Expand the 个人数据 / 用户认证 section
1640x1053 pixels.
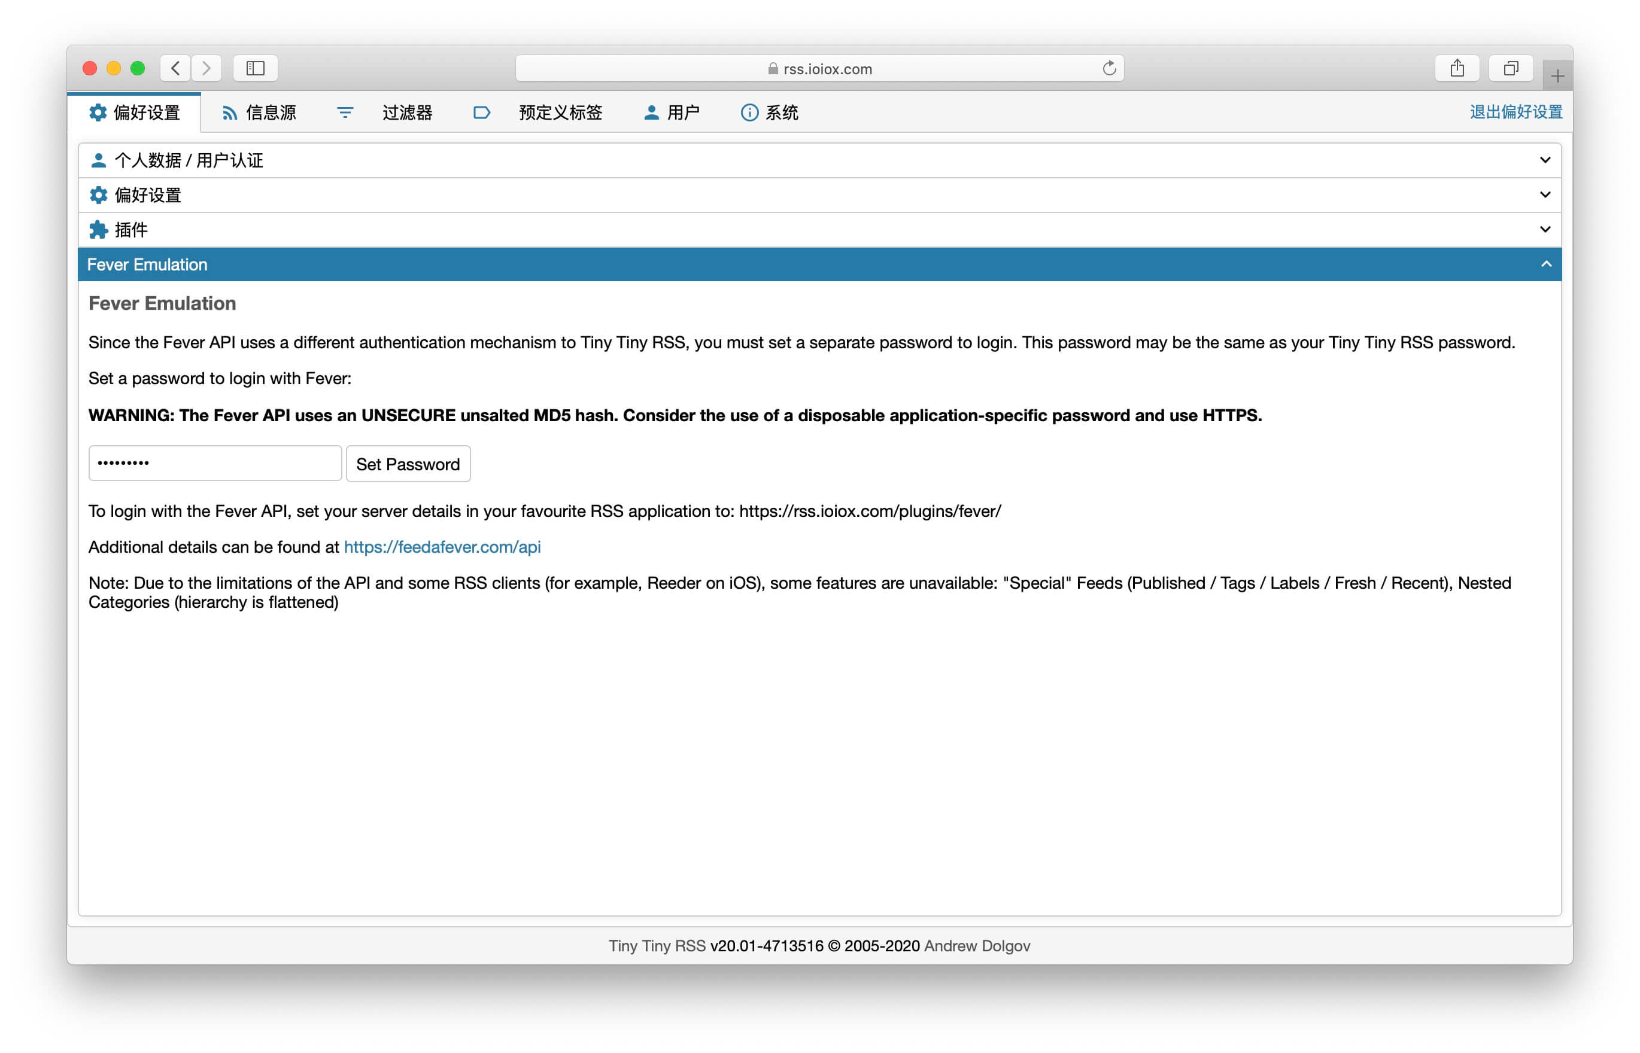tap(819, 160)
